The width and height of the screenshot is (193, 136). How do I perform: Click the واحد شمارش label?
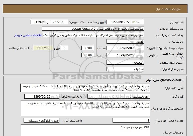pyautogui.click(x=73, y=121)
